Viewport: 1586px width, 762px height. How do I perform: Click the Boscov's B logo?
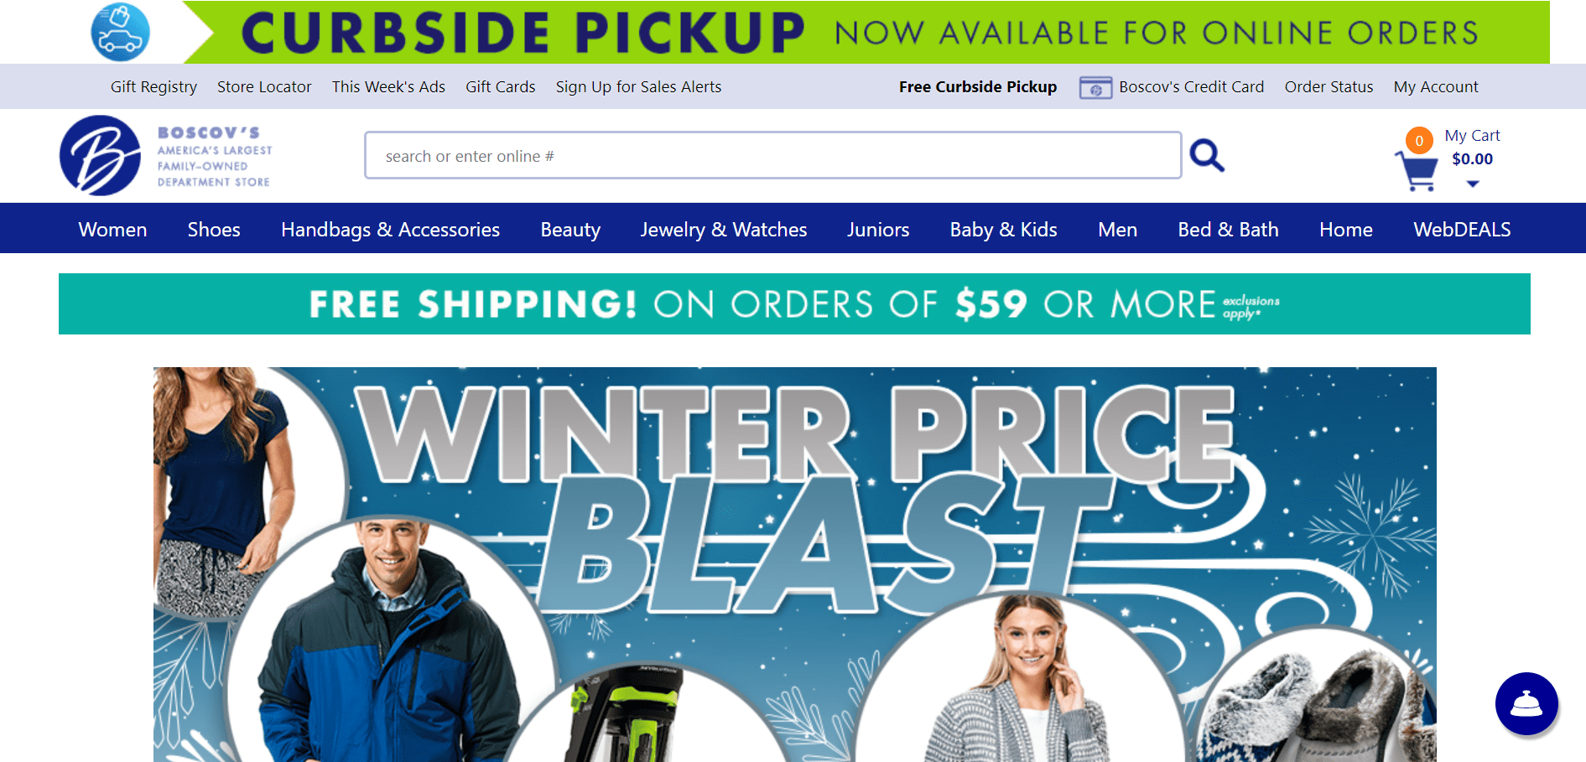[100, 156]
